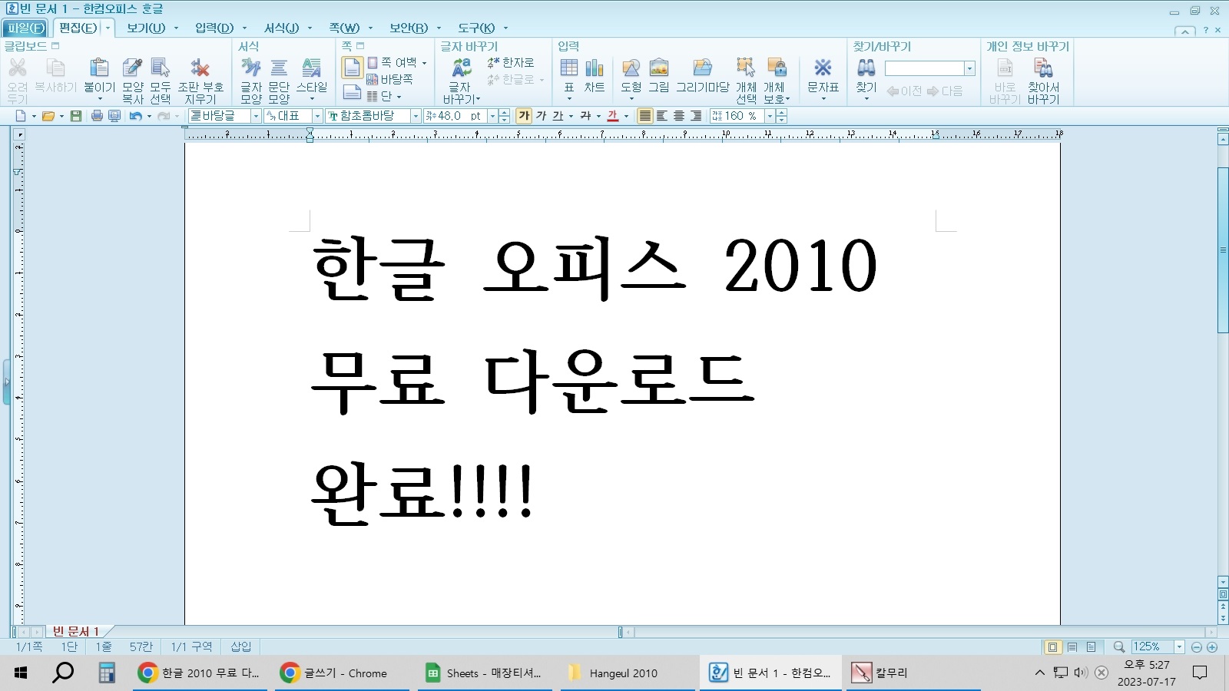
Task: Open Find (찾기) tool
Action: 865,73
